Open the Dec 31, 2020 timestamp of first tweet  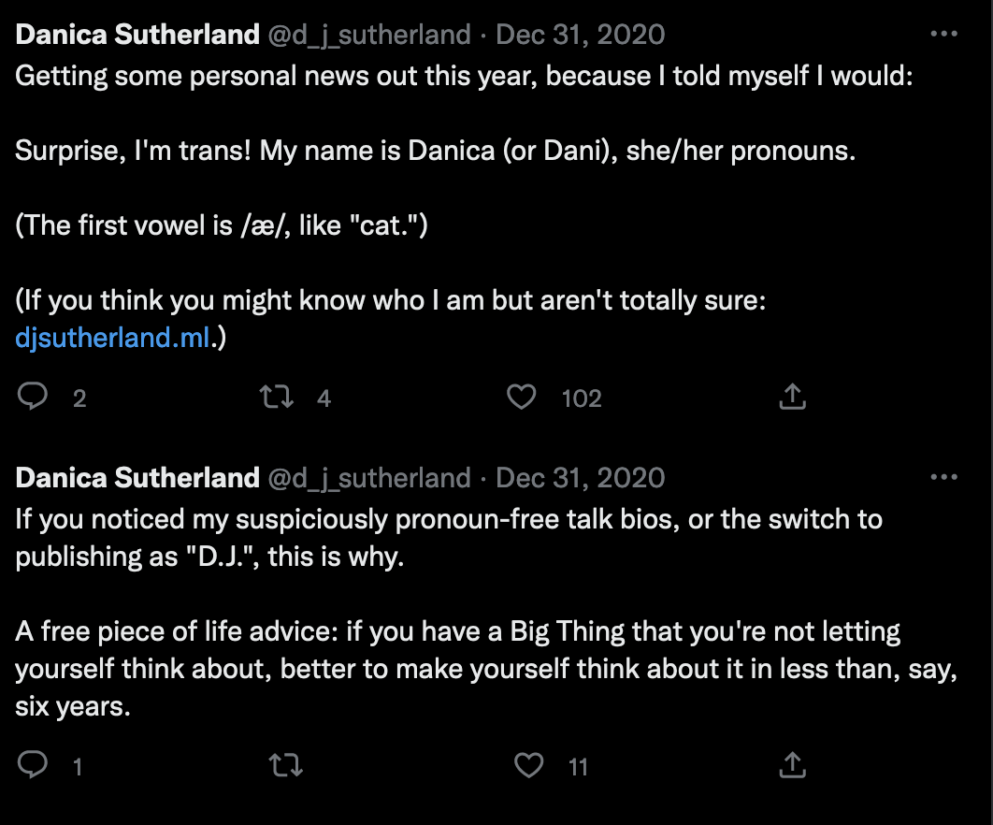click(580, 36)
